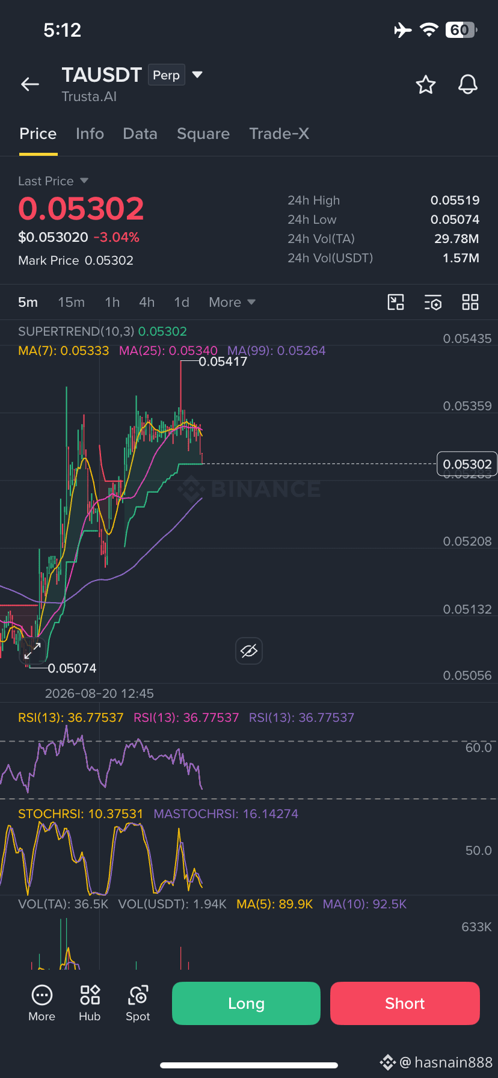Tap the Perp contract type badge
Viewport: 498px width, 1078px height.
(x=166, y=75)
